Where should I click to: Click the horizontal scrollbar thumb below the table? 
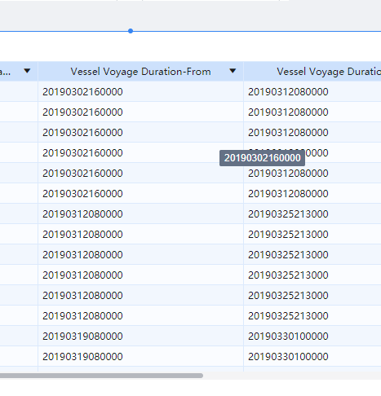(x=101, y=376)
